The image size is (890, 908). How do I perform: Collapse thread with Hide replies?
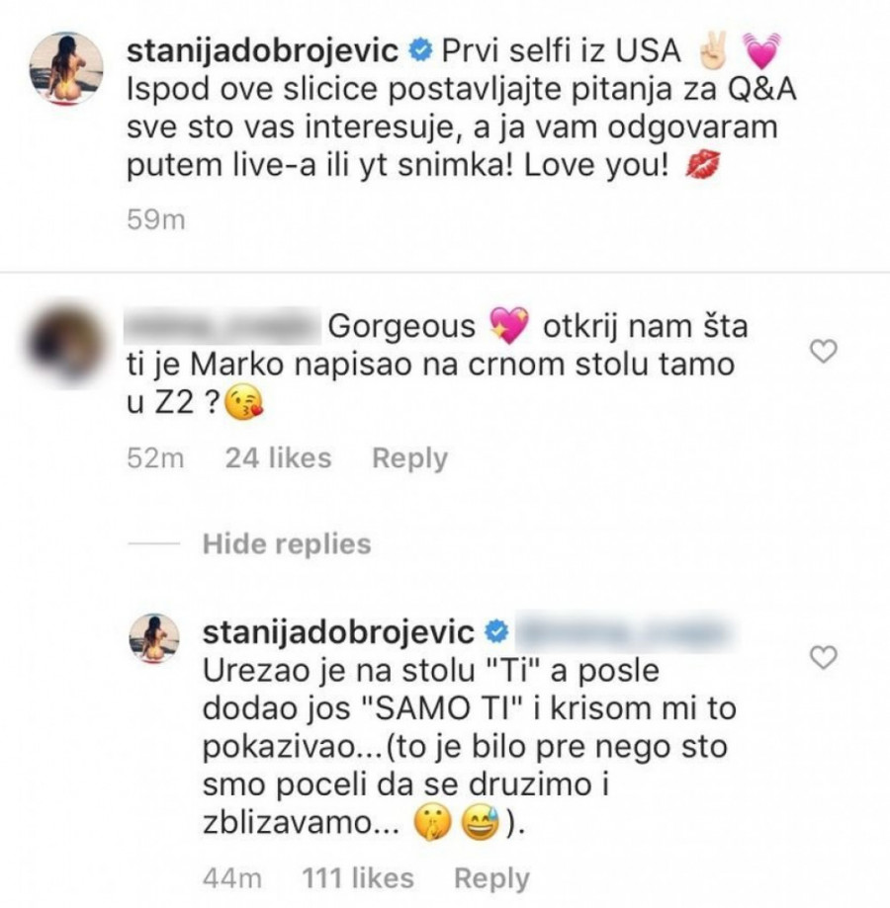[287, 544]
